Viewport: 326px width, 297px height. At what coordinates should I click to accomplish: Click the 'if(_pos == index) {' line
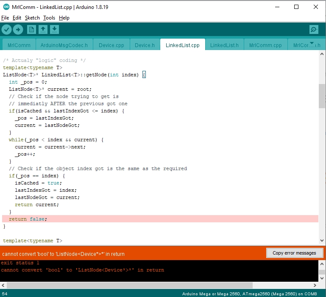tap(37, 176)
